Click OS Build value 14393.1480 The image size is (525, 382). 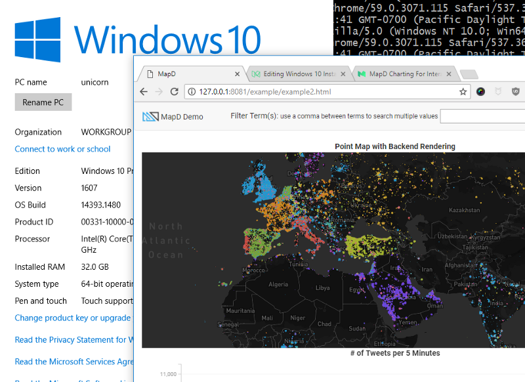click(101, 205)
